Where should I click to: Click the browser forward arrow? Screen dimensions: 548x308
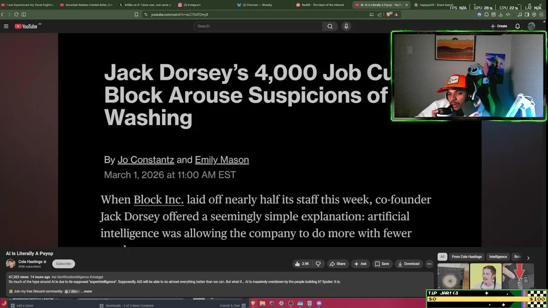(x=9, y=14)
